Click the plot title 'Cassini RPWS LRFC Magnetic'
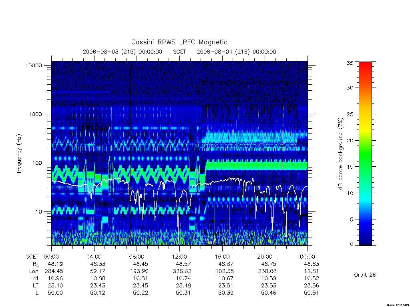The image size is (410, 307). [x=179, y=42]
